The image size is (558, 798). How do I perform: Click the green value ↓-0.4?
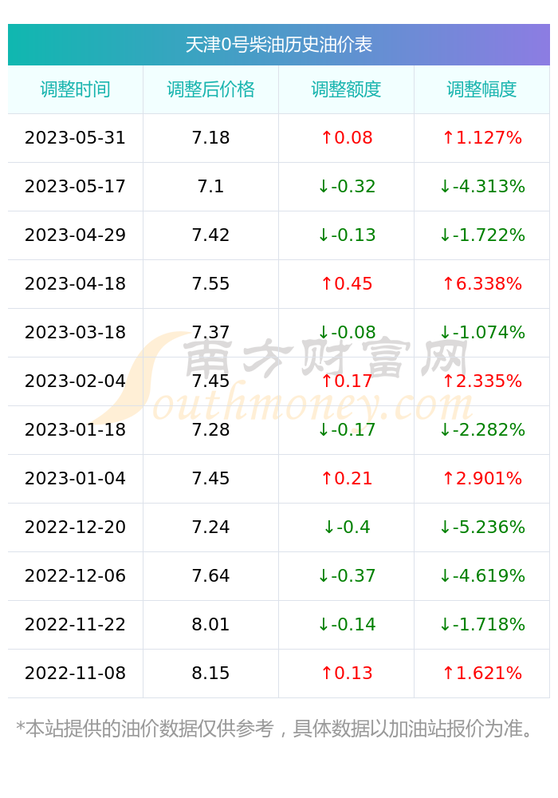347,527
